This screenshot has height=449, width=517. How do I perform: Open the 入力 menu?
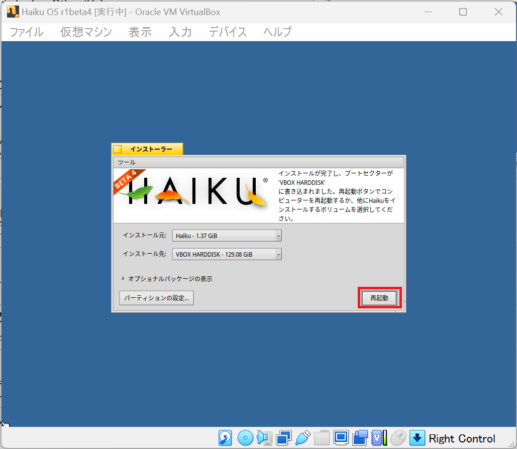point(180,32)
